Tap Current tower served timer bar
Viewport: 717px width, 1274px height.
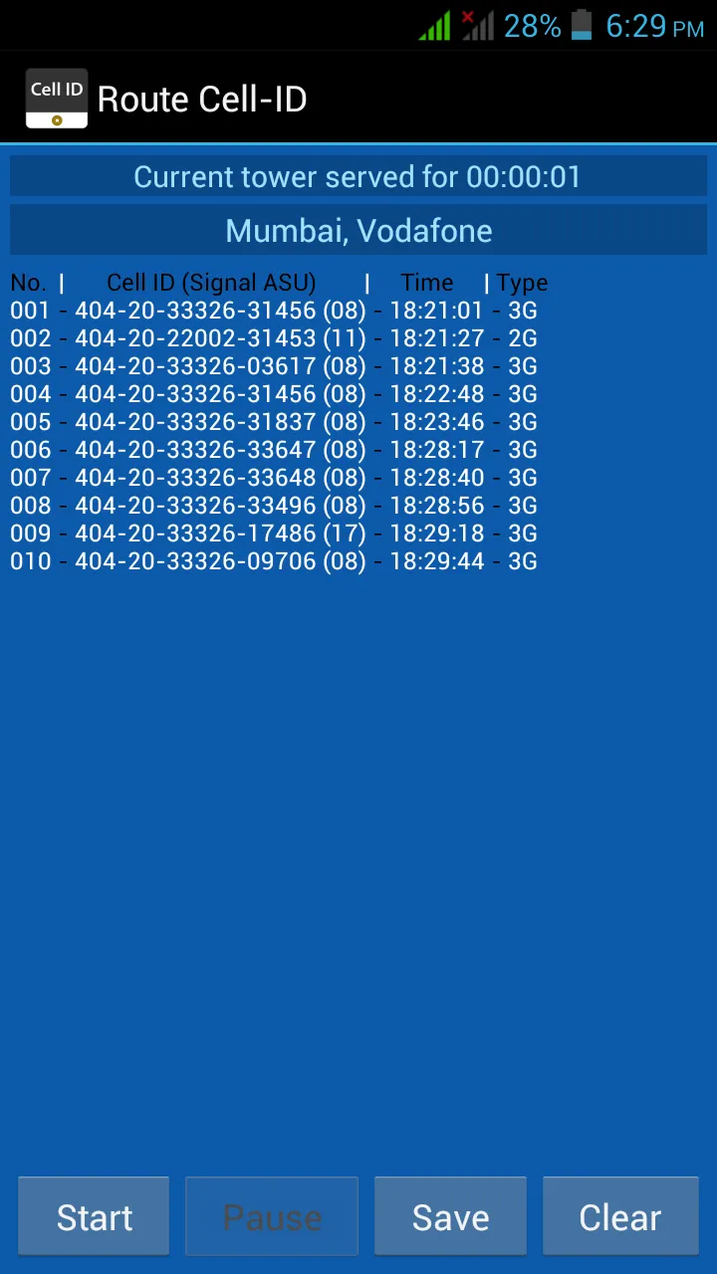click(x=358, y=177)
